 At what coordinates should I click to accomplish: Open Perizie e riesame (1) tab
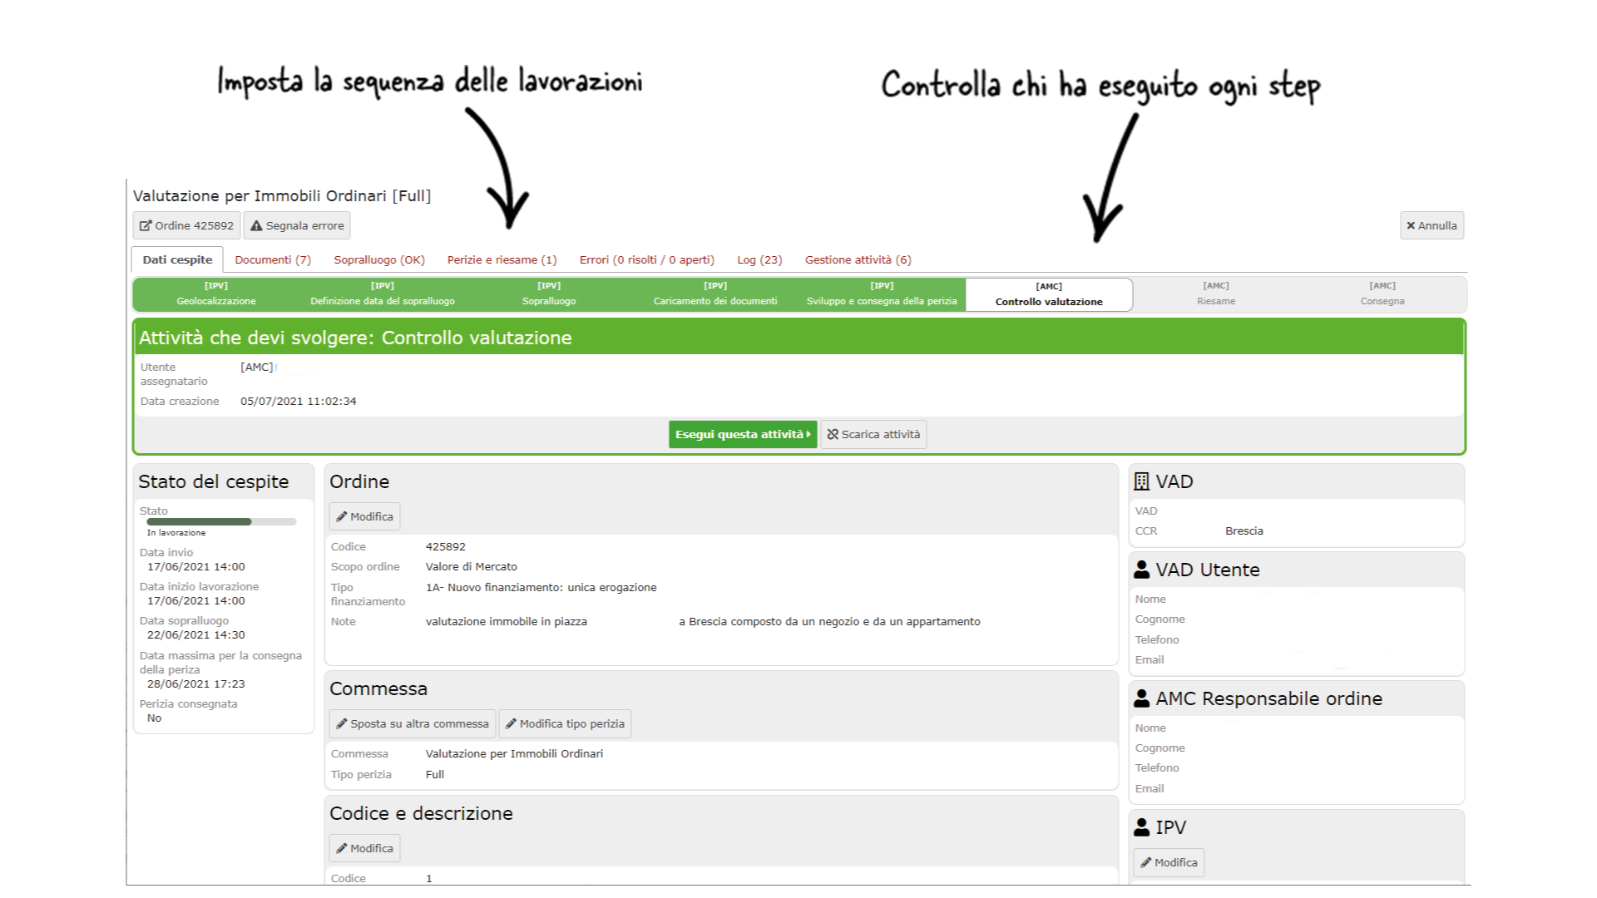click(502, 259)
